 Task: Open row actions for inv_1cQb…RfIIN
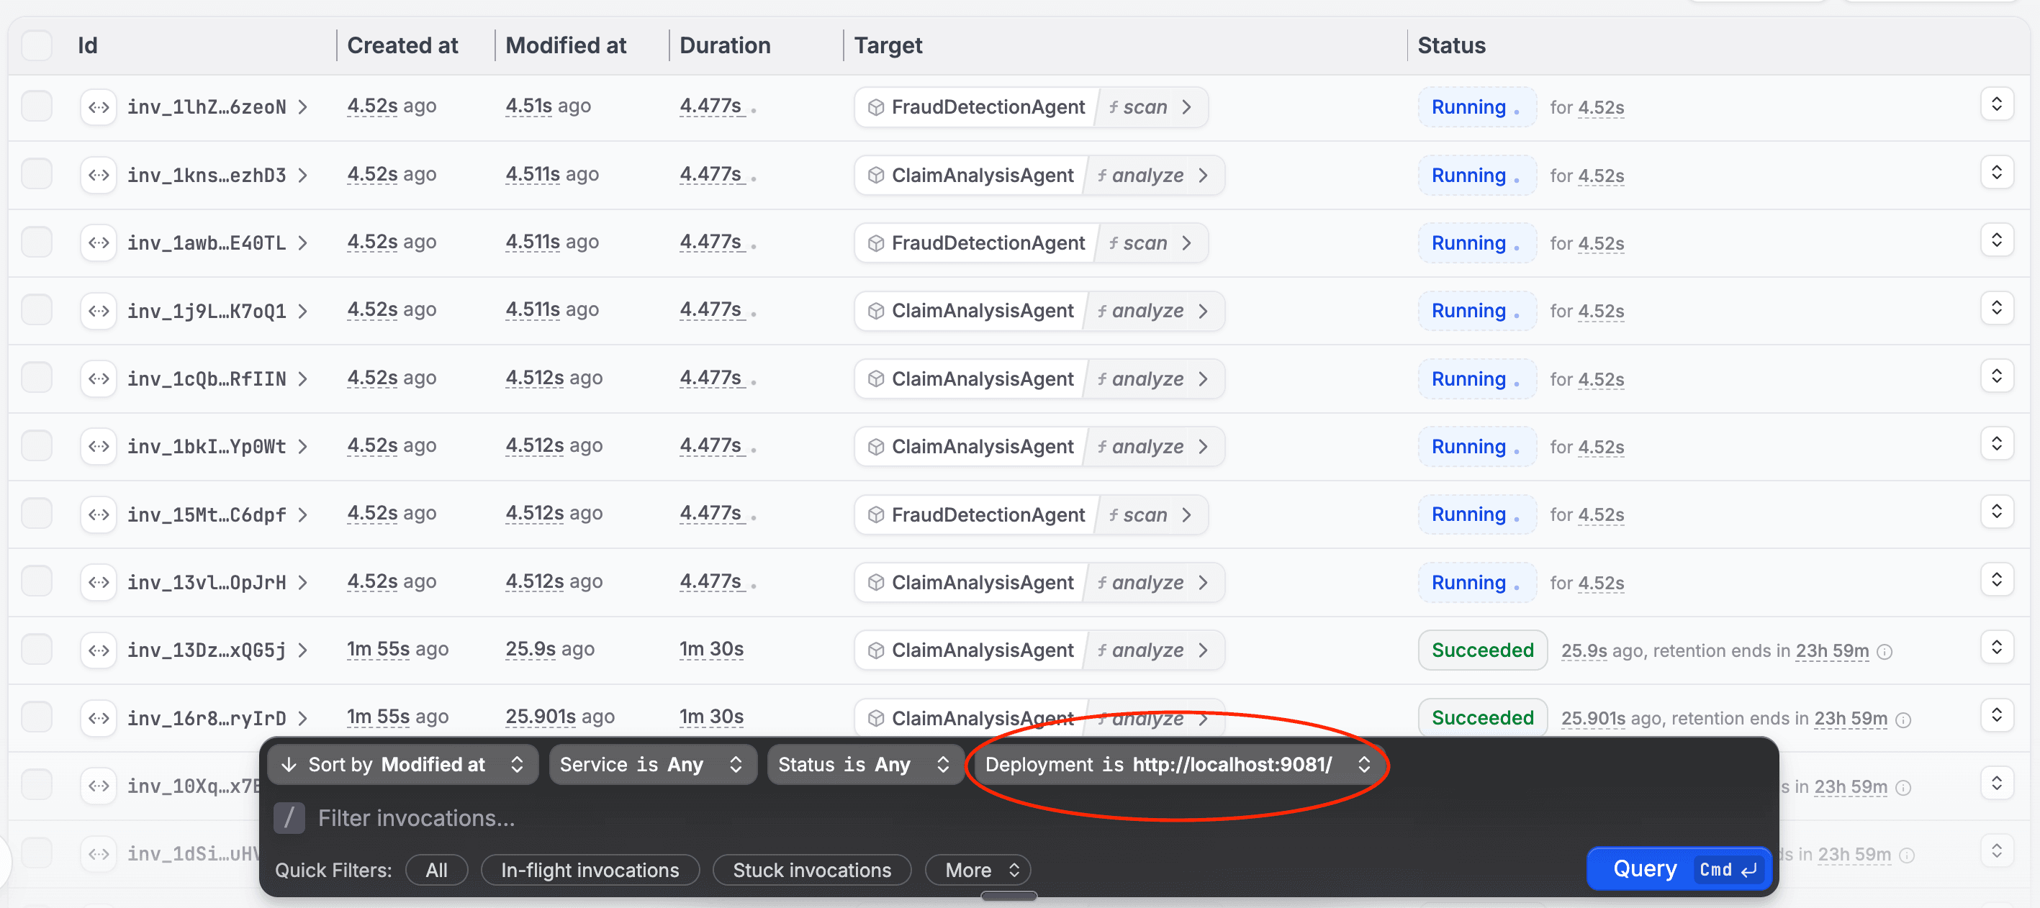(x=1996, y=376)
